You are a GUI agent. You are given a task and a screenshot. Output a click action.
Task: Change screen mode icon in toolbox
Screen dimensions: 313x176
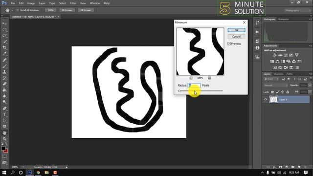click(x=4, y=162)
